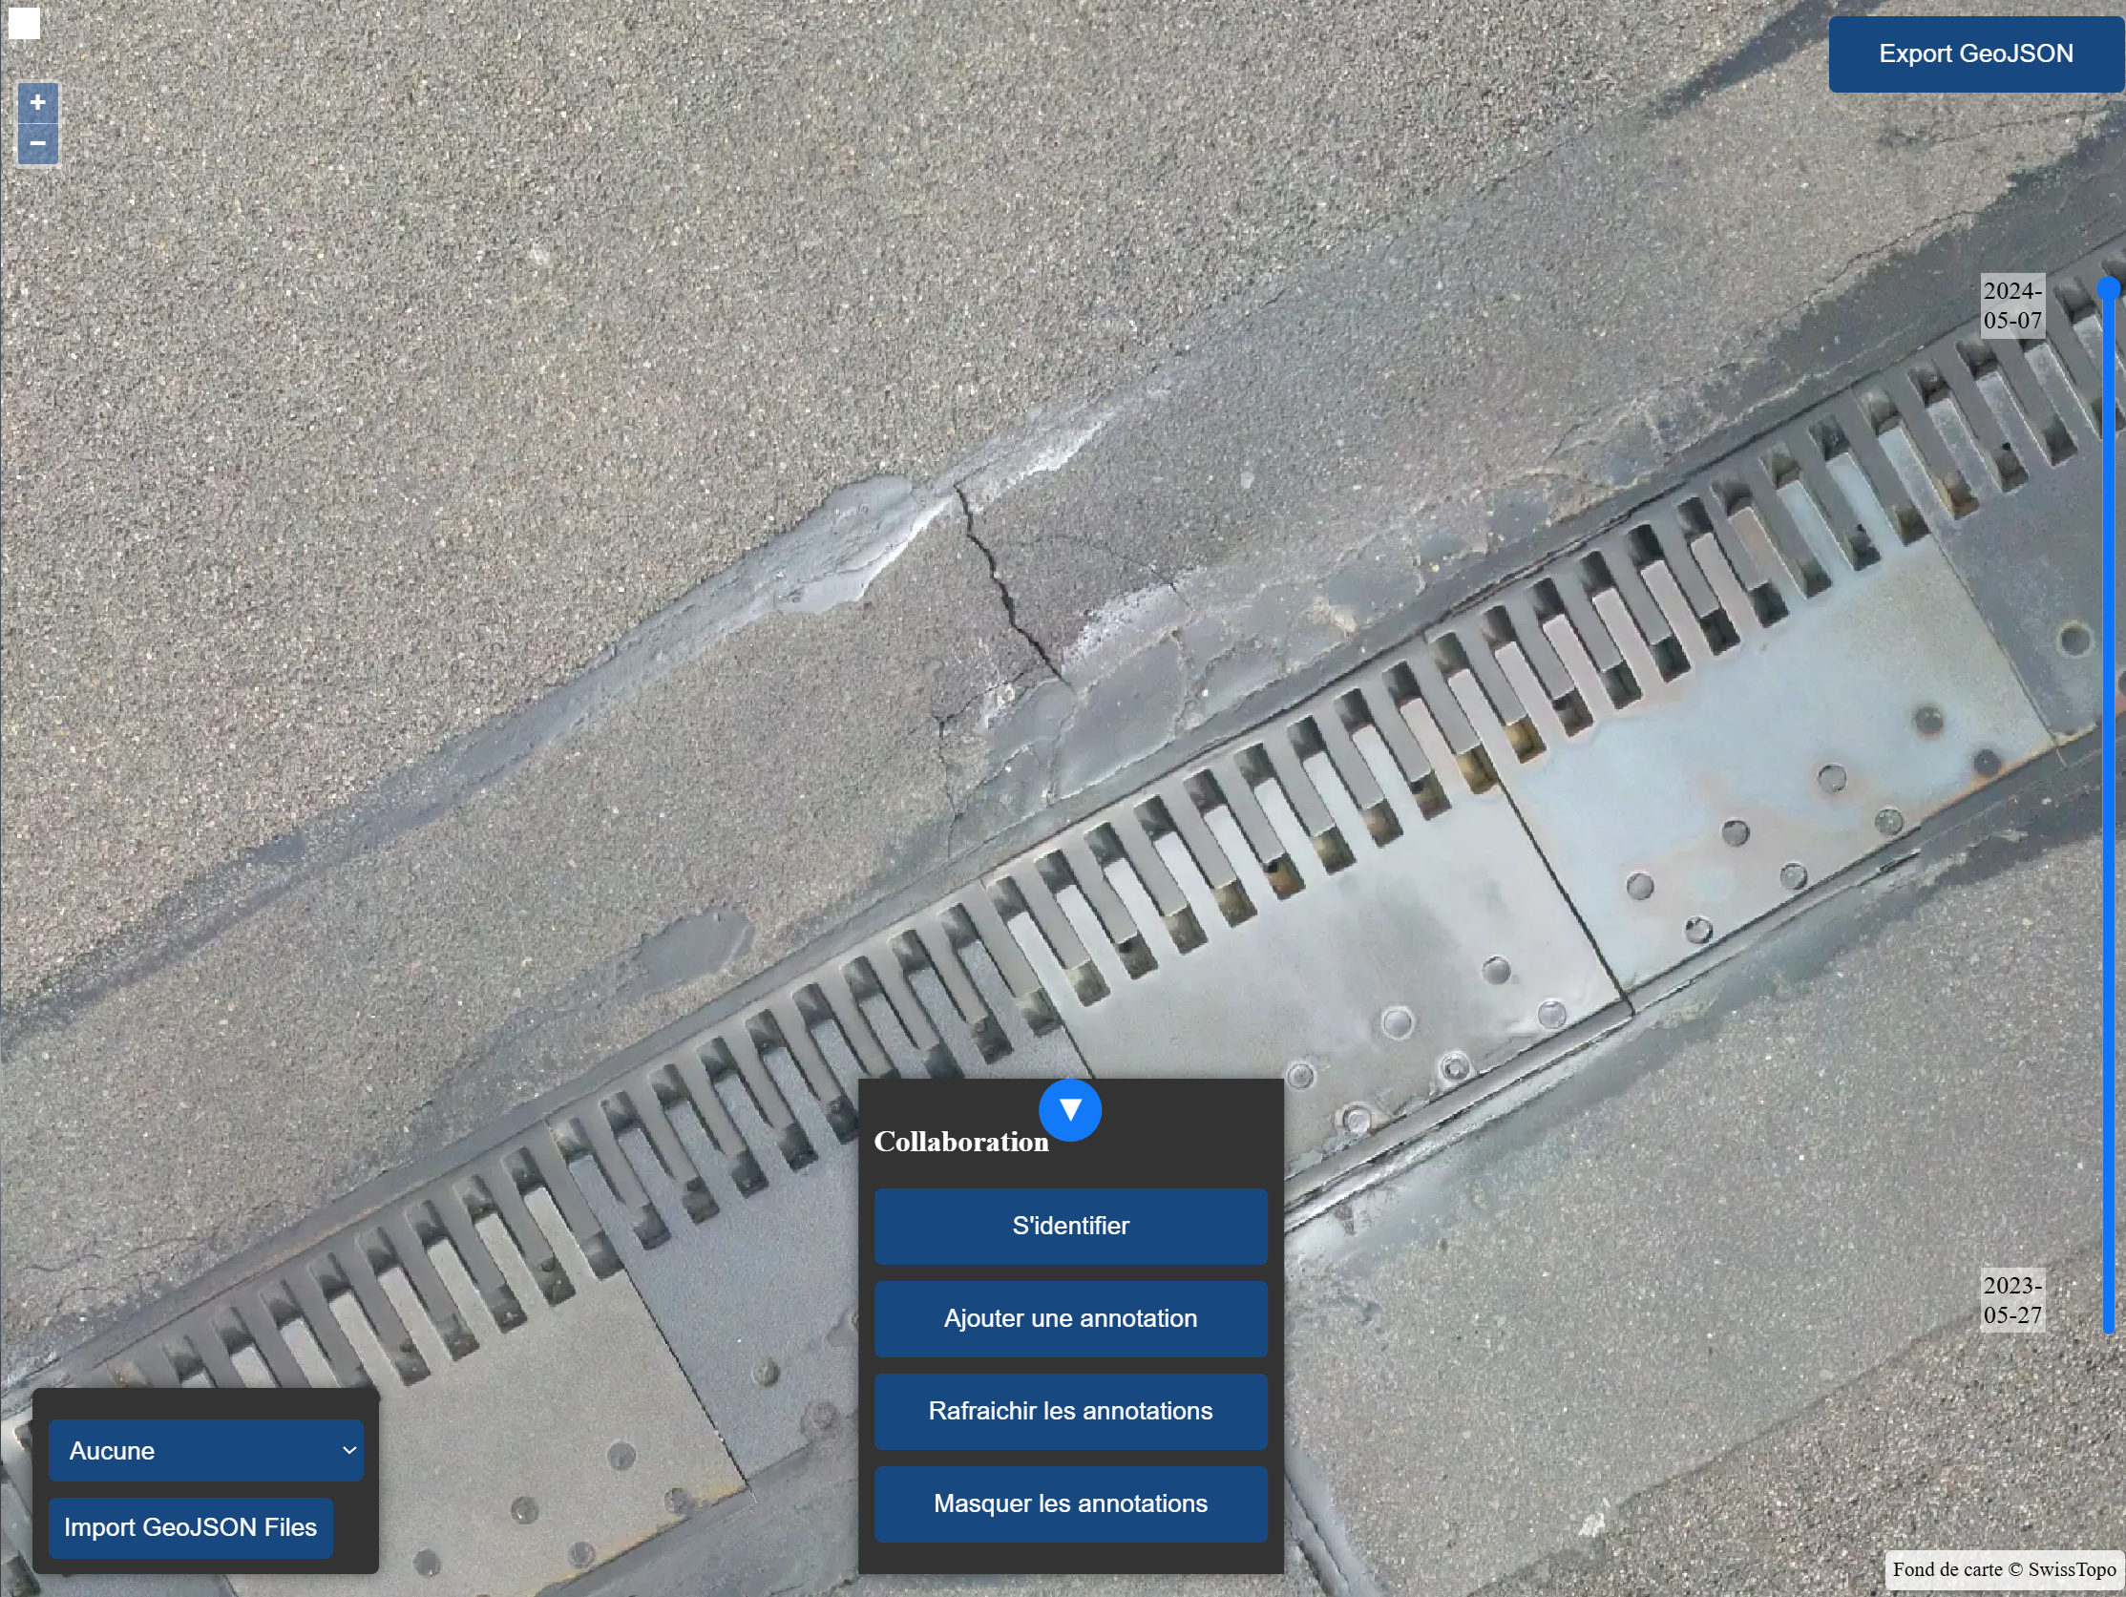The image size is (2126, 1597).
Task: Export the annotations as GeoJSON
Action: [x=1975, y=53]
